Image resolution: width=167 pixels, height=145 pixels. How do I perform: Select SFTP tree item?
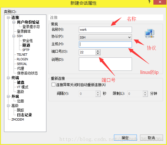tap(26, 50)
